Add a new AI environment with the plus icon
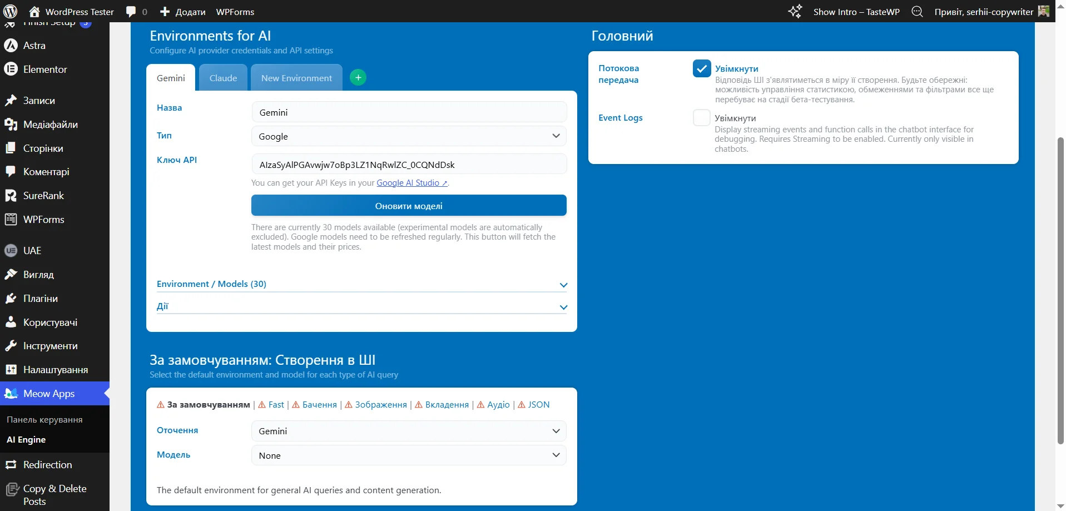Screen dimensions: 1066x511 click(x=358, y=77)
